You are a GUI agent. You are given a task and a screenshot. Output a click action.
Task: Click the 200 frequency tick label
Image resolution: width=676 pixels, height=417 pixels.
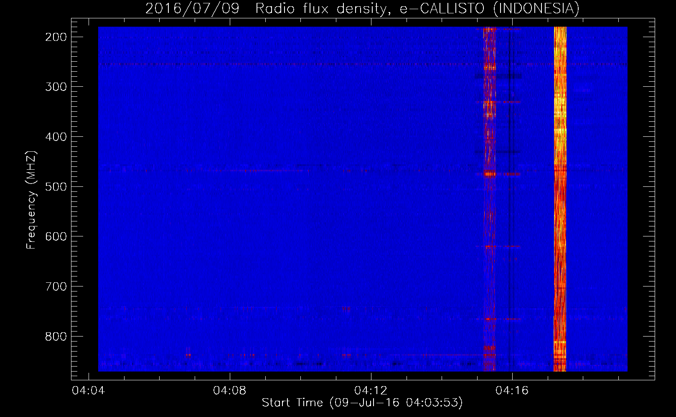coord(56,37)
